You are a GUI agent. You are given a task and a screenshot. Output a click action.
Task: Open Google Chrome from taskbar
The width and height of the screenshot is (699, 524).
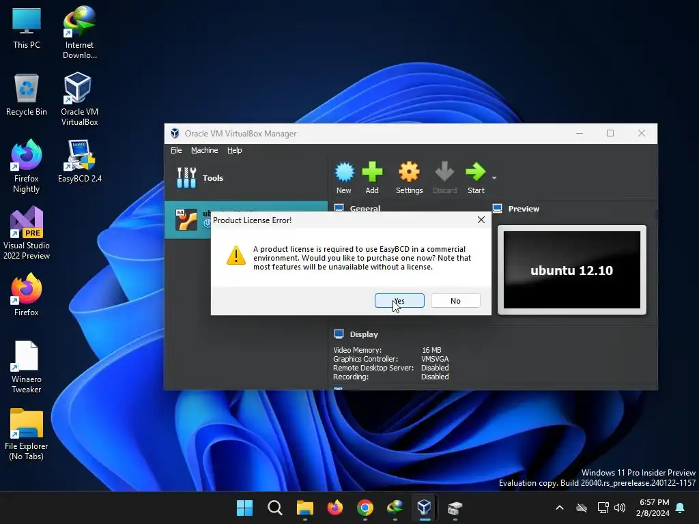point(365,508)
